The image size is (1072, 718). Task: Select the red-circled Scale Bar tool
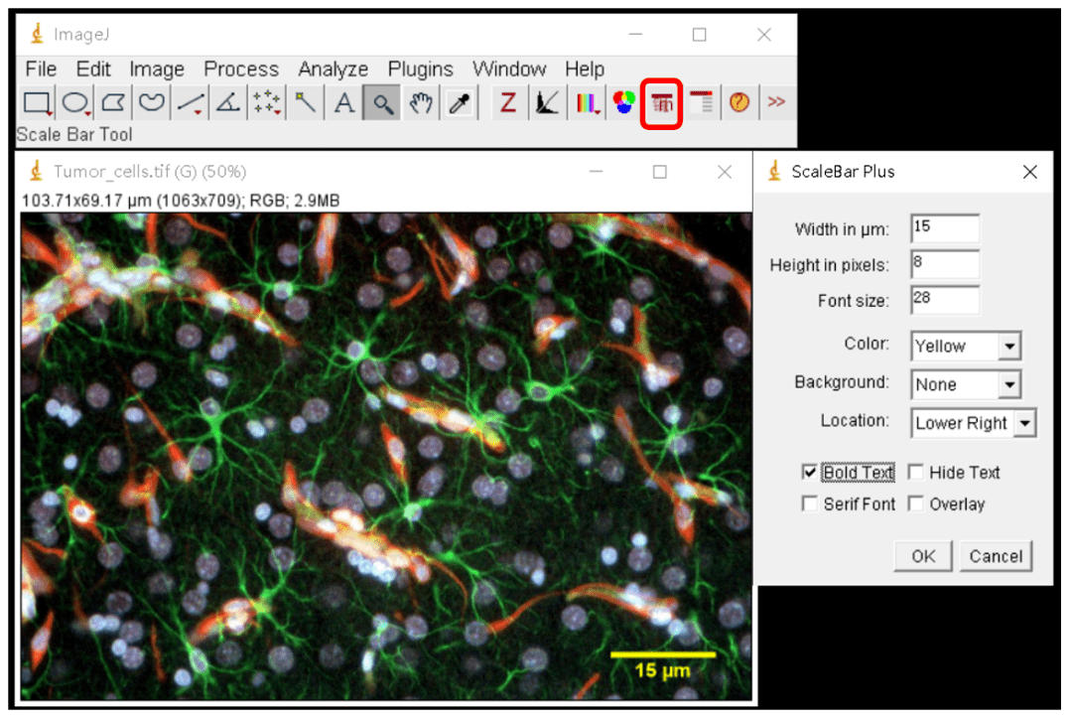tap(661, 102)
